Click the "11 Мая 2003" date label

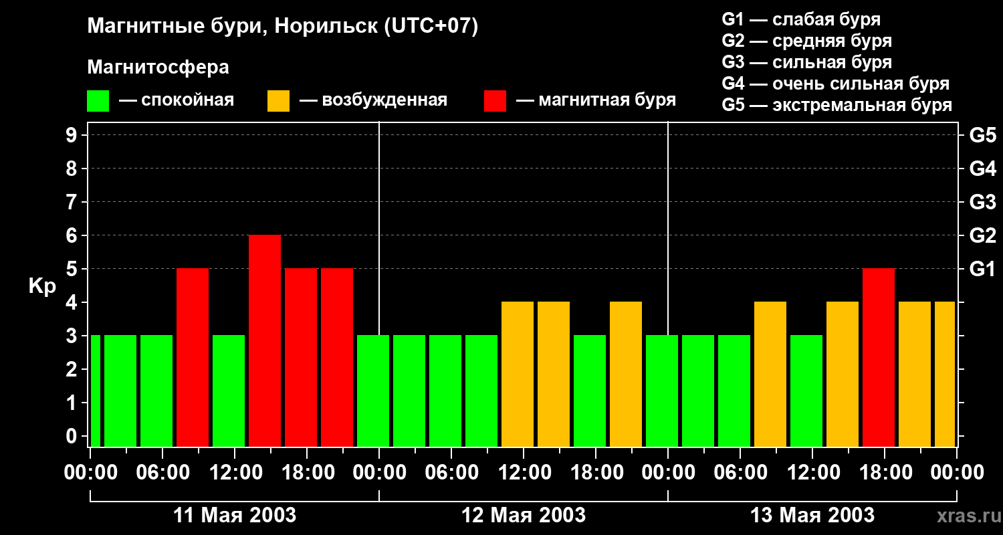pos(235,516)
